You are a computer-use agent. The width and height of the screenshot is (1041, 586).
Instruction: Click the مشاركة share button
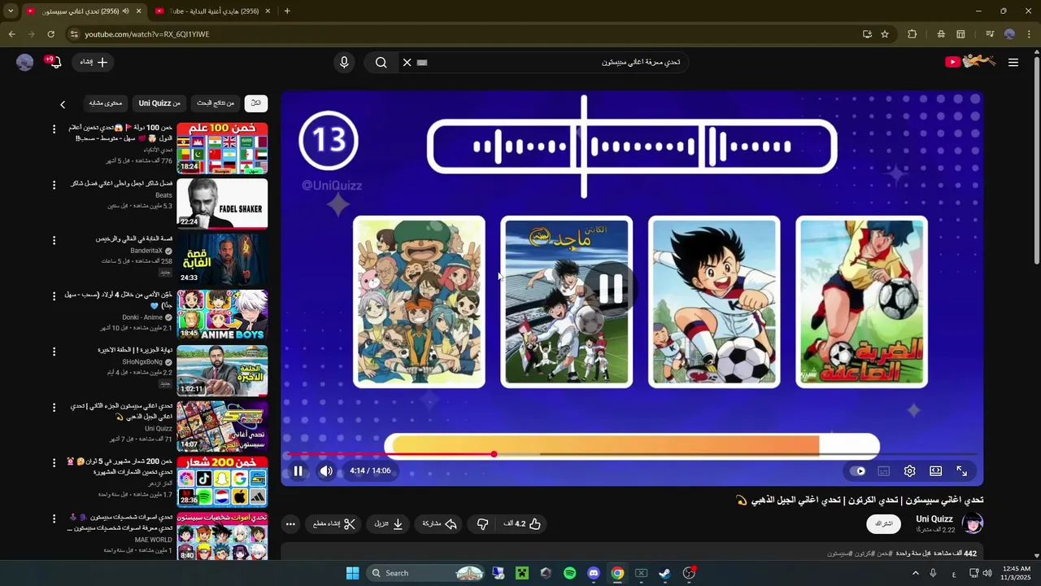coord(439,523)
